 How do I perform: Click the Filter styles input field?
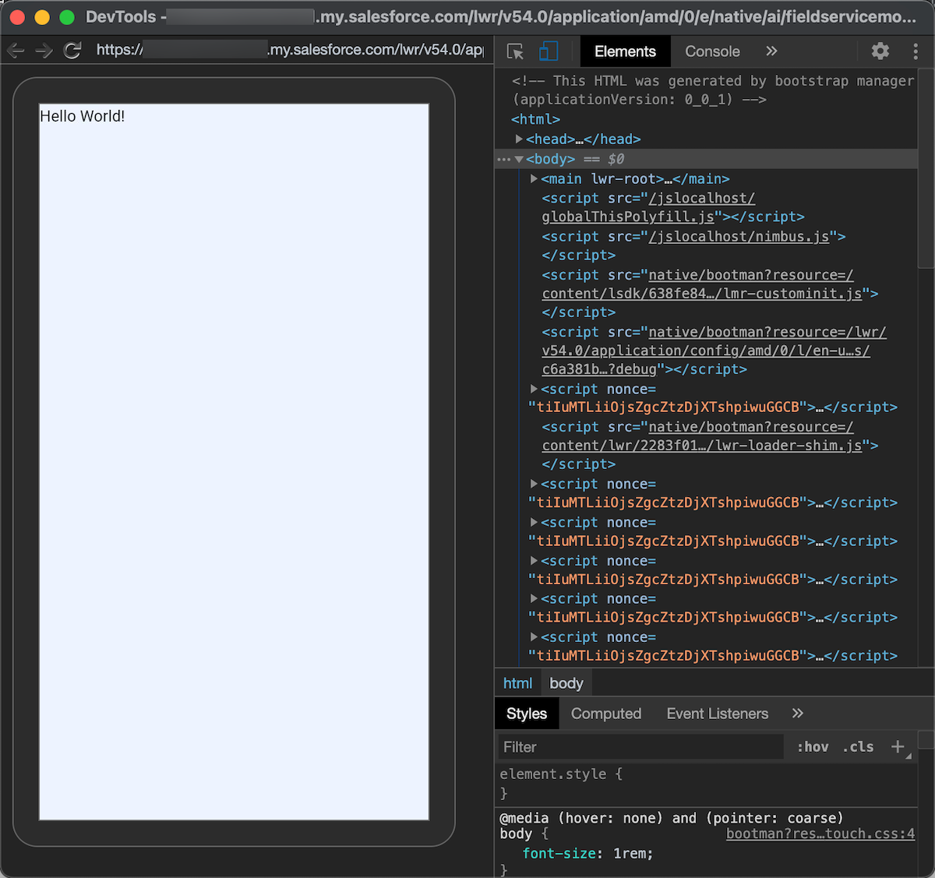(x=639, y=746)
